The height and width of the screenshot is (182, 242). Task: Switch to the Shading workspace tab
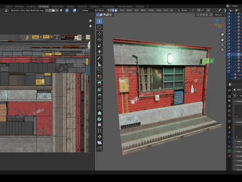point(71,7)
